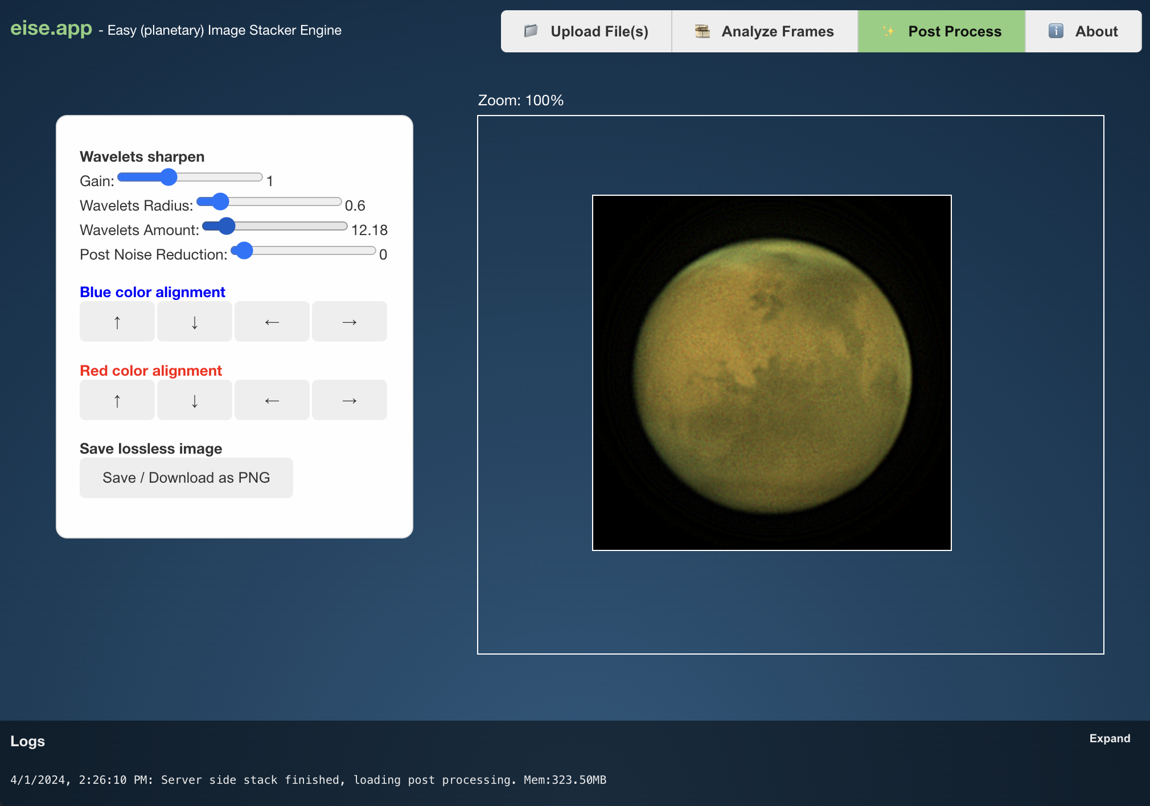Shift blue channel left with left arrow
Image resolution: width=1150 pixels, height=806 pixels.
click(272, 322)
